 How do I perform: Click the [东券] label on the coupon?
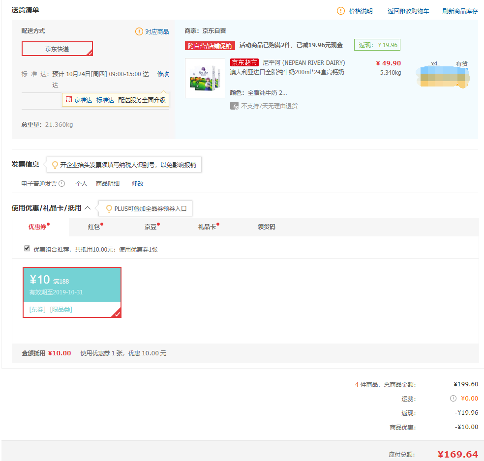[x=37, y=309]
